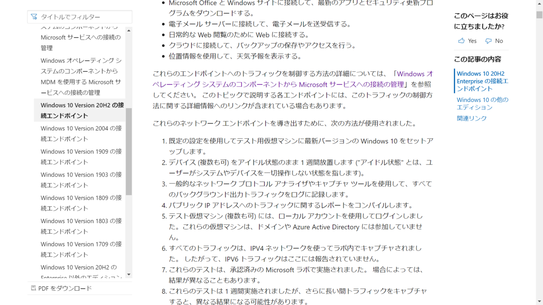
Task: Rate page helpful with Yes
Action: point(467,41)
